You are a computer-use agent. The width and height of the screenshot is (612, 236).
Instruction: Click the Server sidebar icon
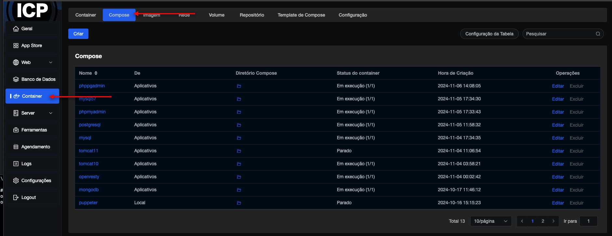coord(16,113)
